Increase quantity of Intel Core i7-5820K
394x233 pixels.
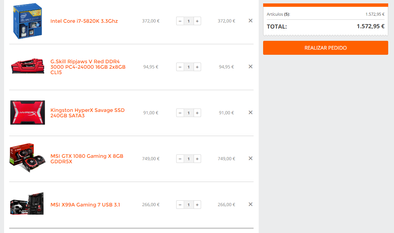[197, 21]
